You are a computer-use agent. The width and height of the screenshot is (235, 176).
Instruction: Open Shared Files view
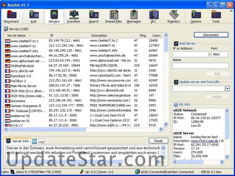tap(114, 17)
